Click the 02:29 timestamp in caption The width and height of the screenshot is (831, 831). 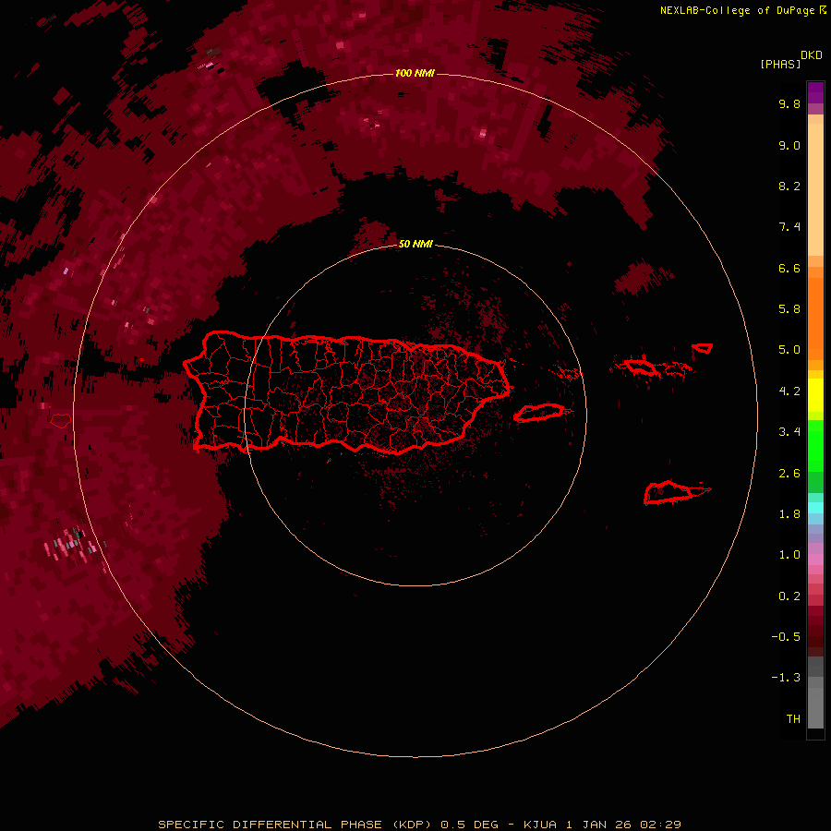point(660,825)
